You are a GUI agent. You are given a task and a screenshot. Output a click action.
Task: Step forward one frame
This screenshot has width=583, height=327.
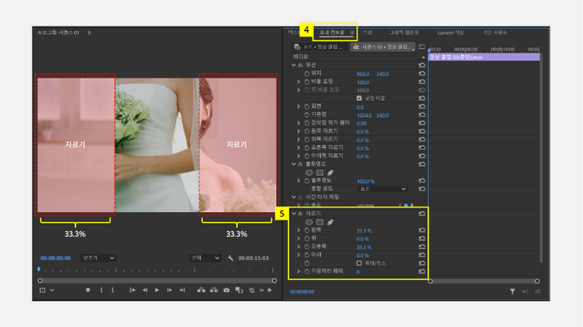pos(169,290)
